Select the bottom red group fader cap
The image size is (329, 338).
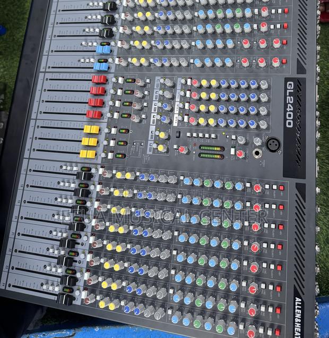click(94, 114)
